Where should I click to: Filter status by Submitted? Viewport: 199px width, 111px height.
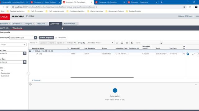5,76
